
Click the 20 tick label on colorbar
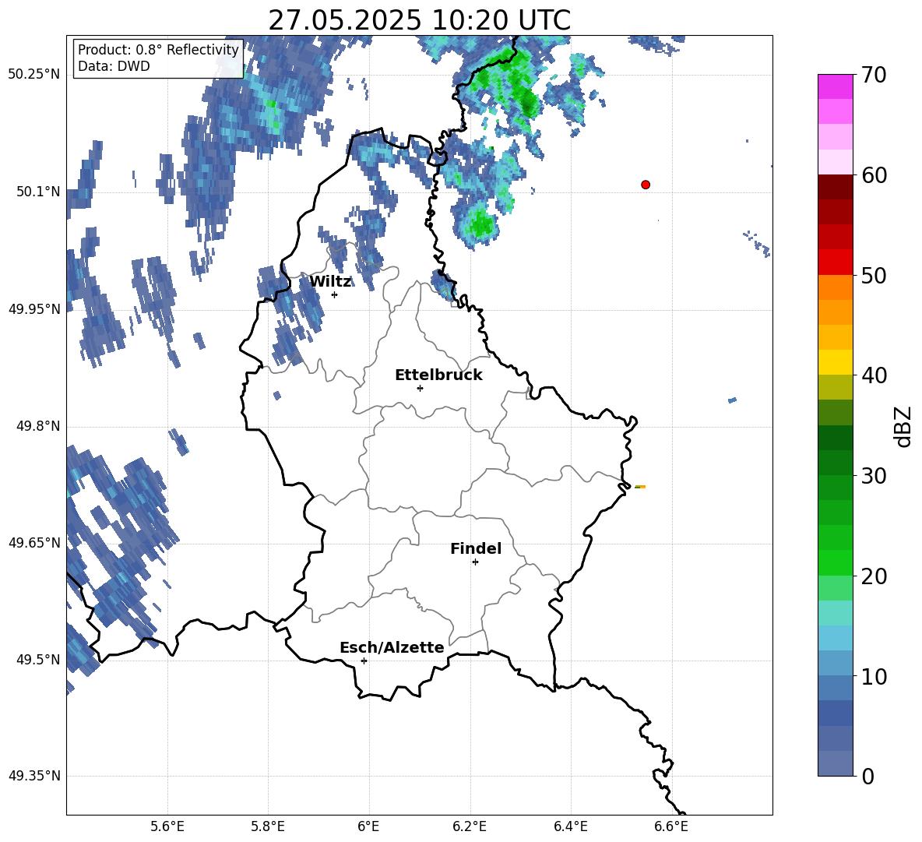(x=873, y=576)
